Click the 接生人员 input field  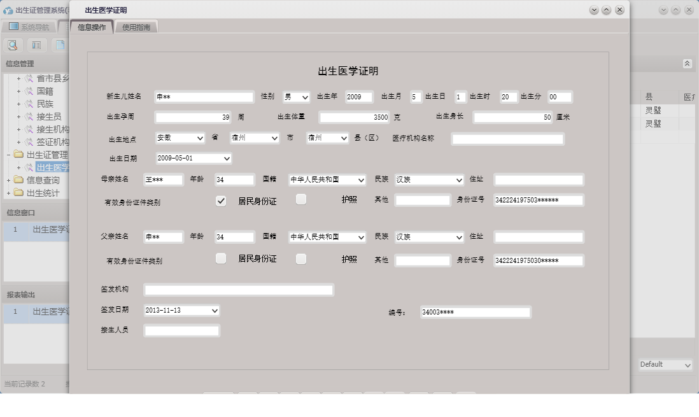[181, 330]
